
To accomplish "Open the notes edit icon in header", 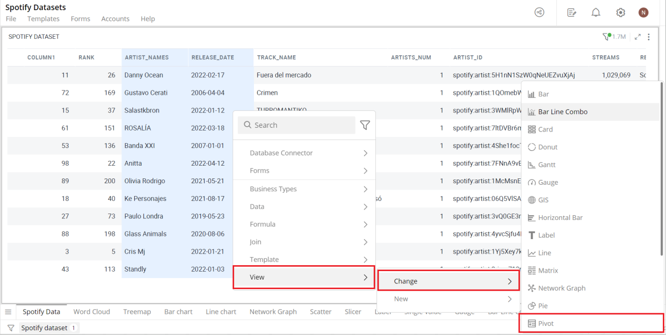I will (572, 12).
